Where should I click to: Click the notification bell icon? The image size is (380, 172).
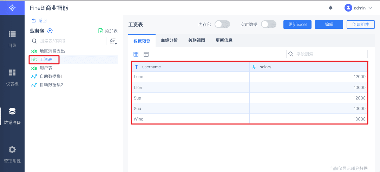(x=330, y=8)
